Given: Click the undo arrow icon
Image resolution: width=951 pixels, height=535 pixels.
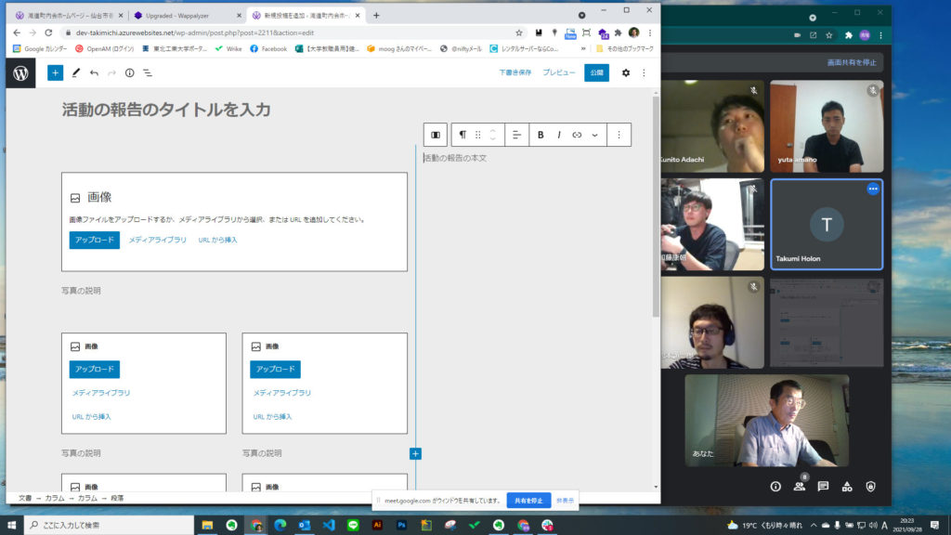Looking at the screenshot, I should [94, 72].
